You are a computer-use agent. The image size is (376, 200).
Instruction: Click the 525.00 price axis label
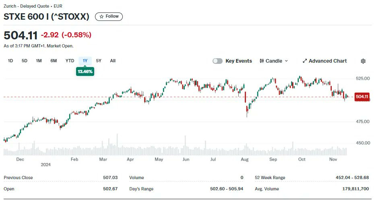coord(363,78)
